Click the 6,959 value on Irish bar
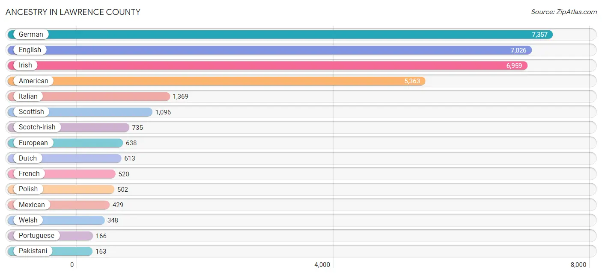Screen dimensions: 602x275 point(514,66)
